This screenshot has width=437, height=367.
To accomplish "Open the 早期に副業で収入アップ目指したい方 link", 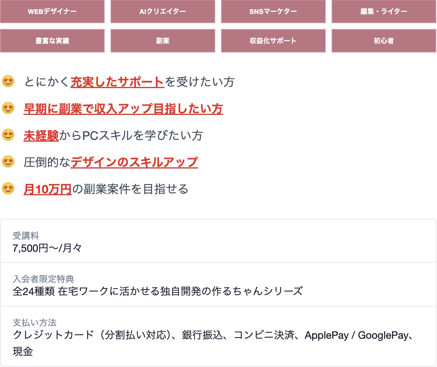I will point(123,109).
